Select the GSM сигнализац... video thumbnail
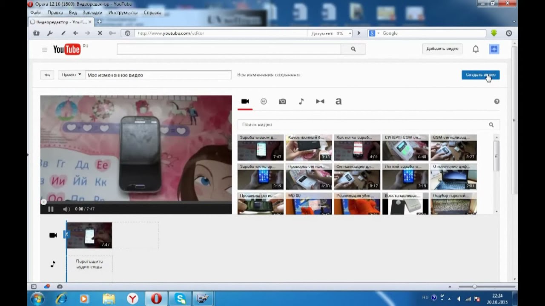 click(453, 147)
